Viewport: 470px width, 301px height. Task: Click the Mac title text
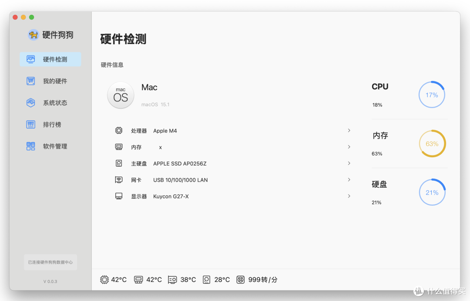149,87
